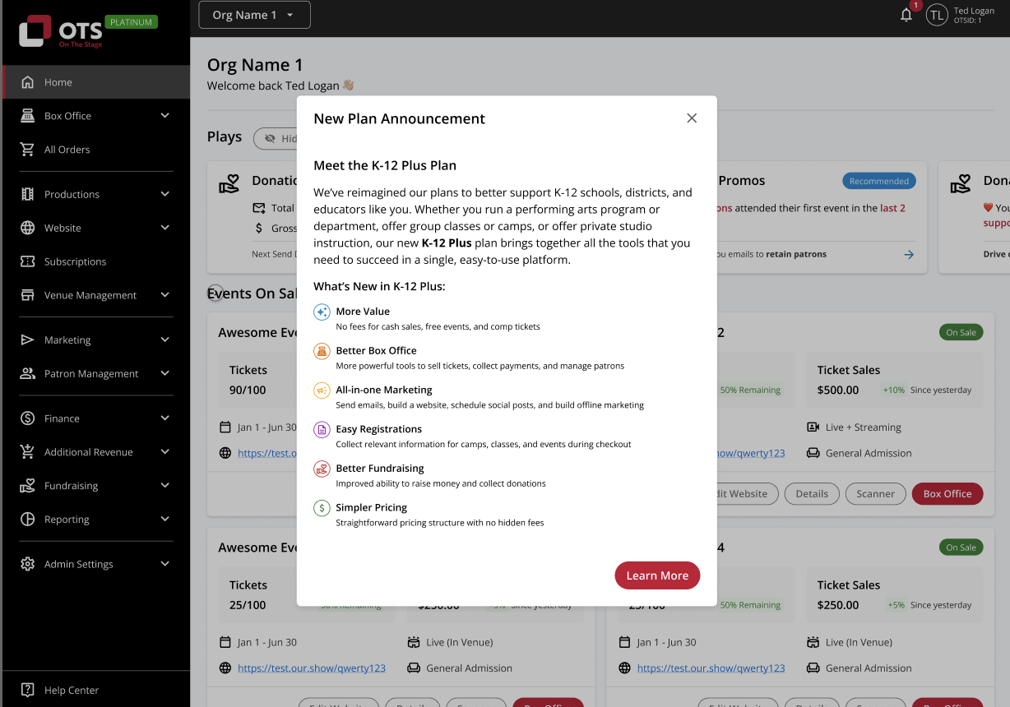This screenshot has height=707, width=1010.
Task: Expand the Patron Management chevron
Action: coord(164,373)
